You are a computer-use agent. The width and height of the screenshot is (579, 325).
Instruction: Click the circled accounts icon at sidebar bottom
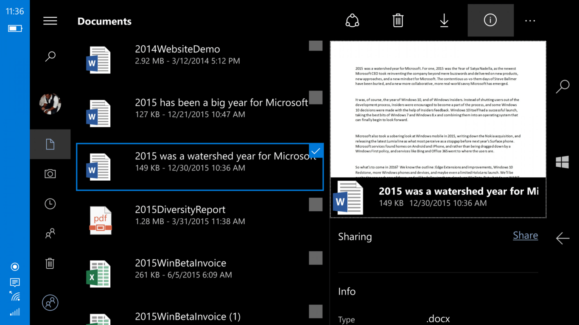[50, 303]
